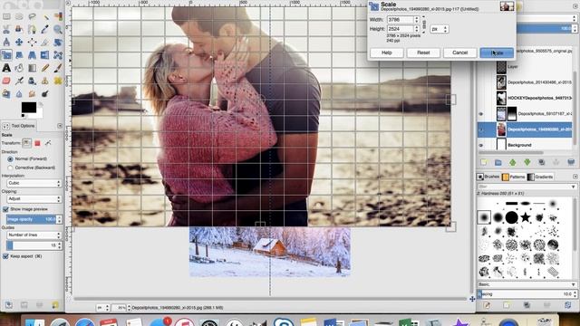Viewport: 580px width, 326px height.
Task: Click the black foreground color swatch
Action: [x=28, y=108]
